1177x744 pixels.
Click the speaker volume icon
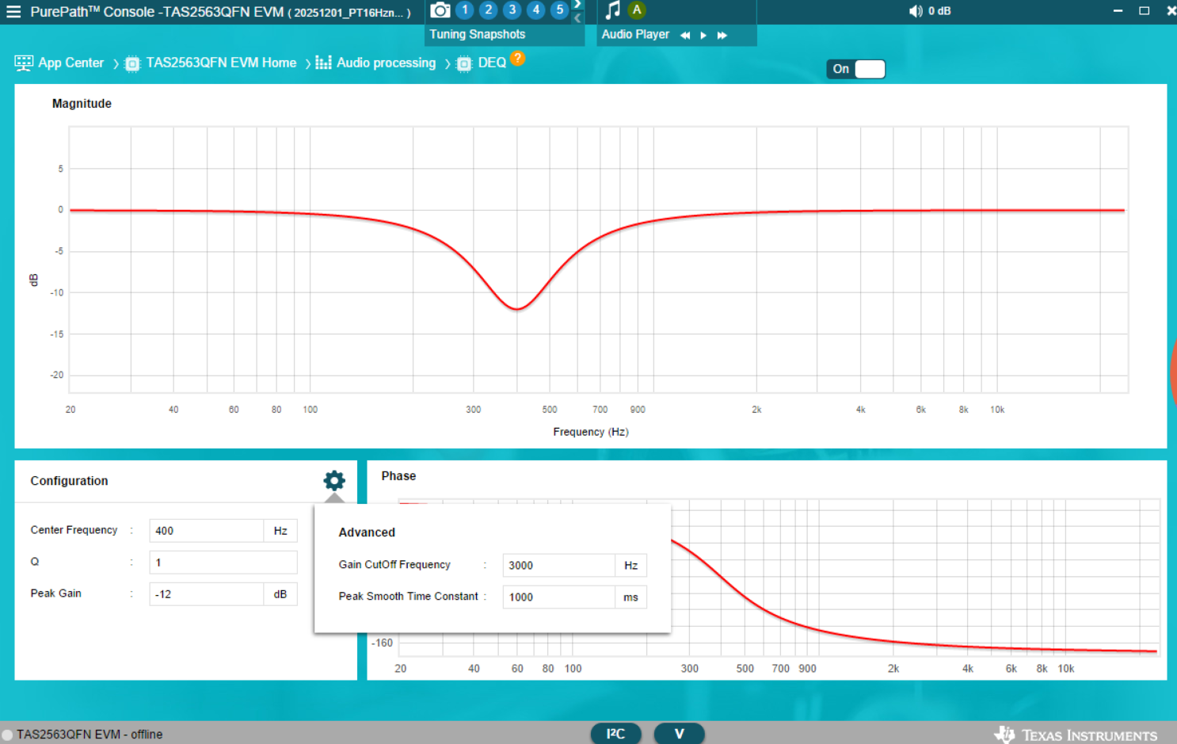(x=916, y=11)
